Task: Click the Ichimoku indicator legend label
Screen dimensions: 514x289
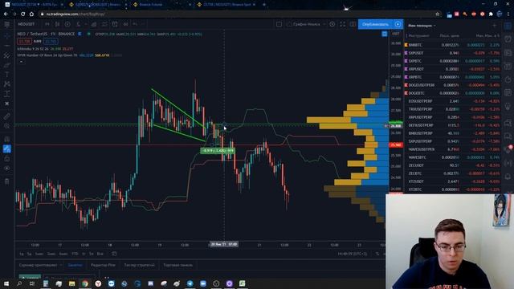Action: click(33, 49)
